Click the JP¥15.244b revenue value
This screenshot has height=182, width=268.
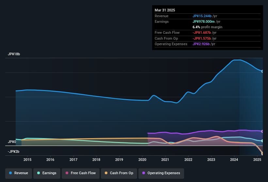(202, 16)
